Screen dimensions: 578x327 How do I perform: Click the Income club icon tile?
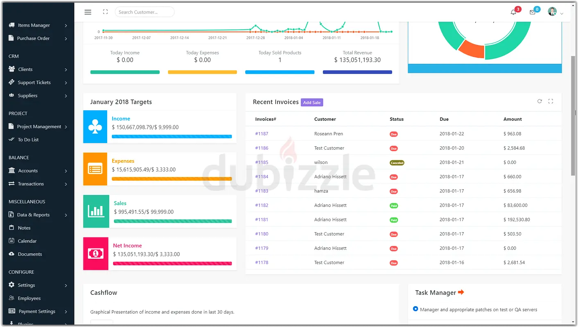point(95,127)
